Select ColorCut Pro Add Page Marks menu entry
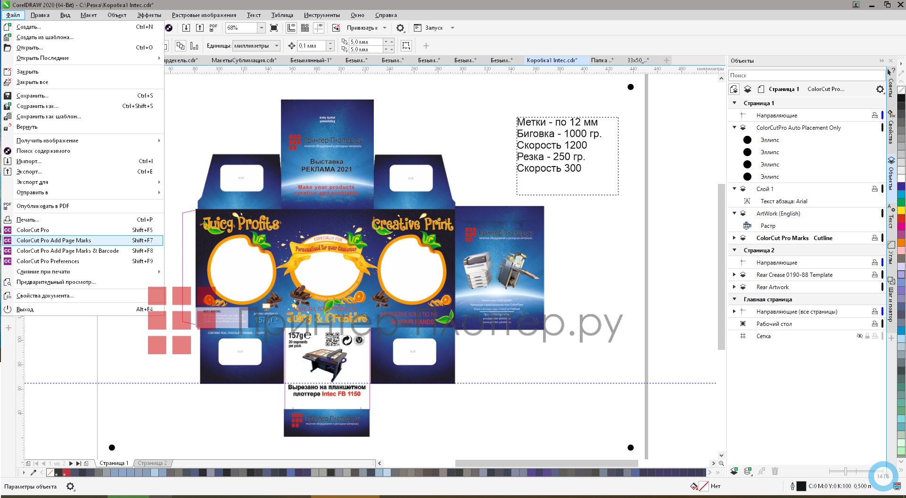The height and width of the screenshot is (498, 906). pos(54,241)
